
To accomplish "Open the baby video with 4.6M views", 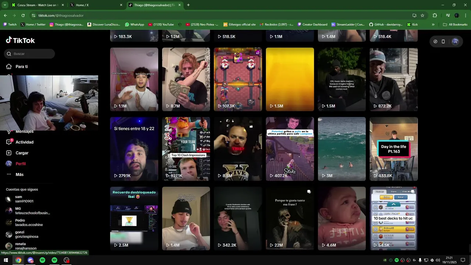I will (x=342, y=218).
